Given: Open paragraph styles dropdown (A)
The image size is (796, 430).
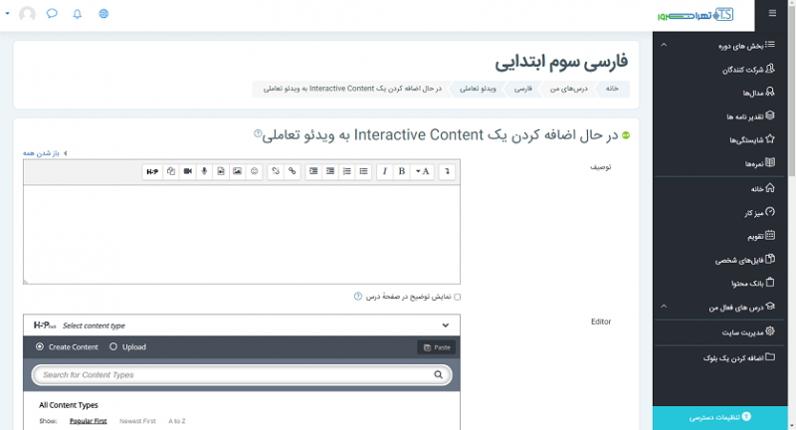Looking at the screenshot, I should tap(422, 171).
